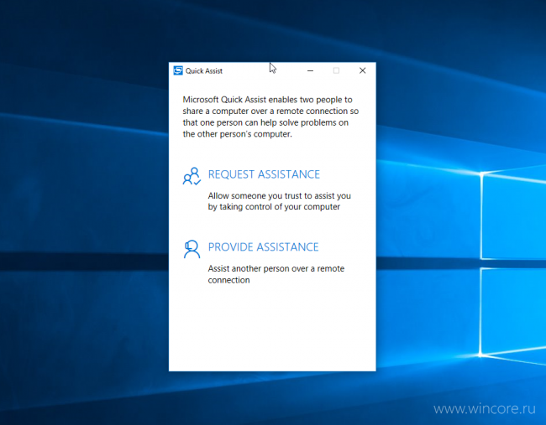This screenshot has width=546, height=425.
Task: Open the REQUEST ASSISTANCE link
Action: (264, 174)
